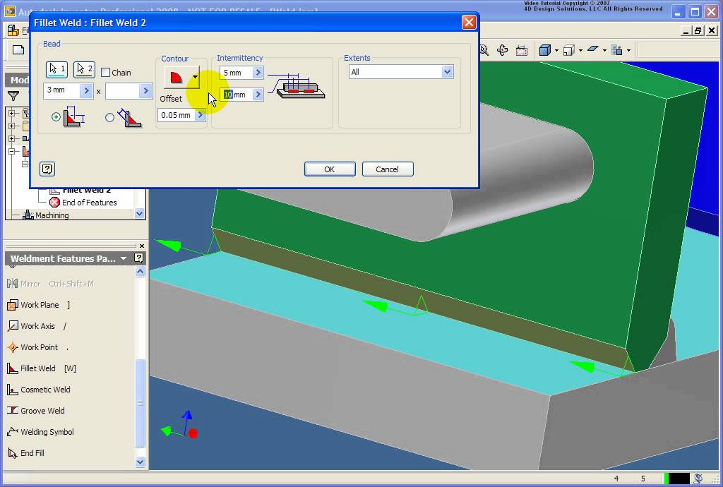Open shaded display mode dropdown arrow
The width and height of the screenshot is (723, 487).
(556, 50)
